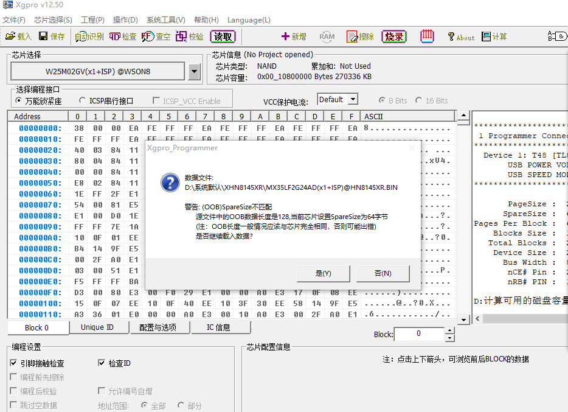Click the 保存 (Save) toolbar icon
The width and height of the screenshot is (568, 412).
tap(51, 37)
